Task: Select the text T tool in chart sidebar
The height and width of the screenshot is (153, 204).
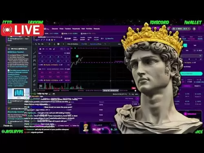Action: (35, 72)
